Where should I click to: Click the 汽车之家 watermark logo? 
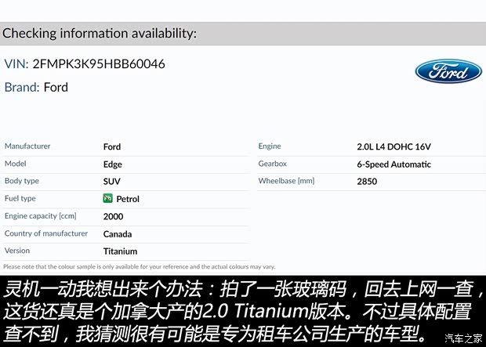pyautogui.click(x=464, y=338)
